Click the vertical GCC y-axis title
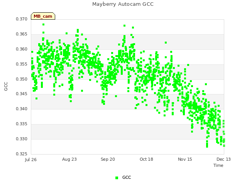Screen dimensions: 247x185 (6, 86)
